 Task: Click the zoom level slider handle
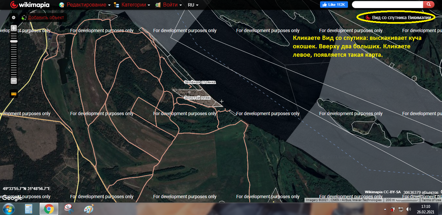click(14, 41)
